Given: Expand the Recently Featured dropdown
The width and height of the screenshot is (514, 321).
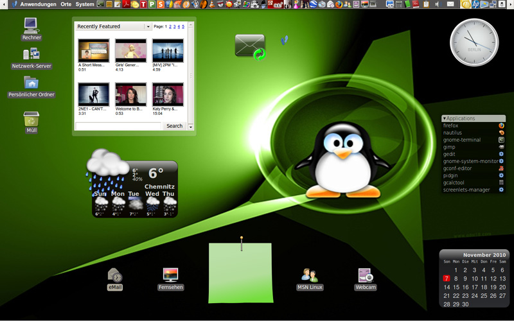Looking at the screenshot, I should click(148, 26).
